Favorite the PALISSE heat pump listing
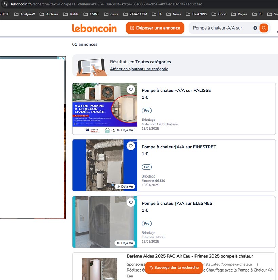This screenshot has width=278, height=280. tap(131, 89)
